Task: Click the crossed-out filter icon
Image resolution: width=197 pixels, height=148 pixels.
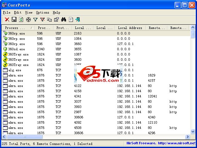Action: click(x=42, y=19)
